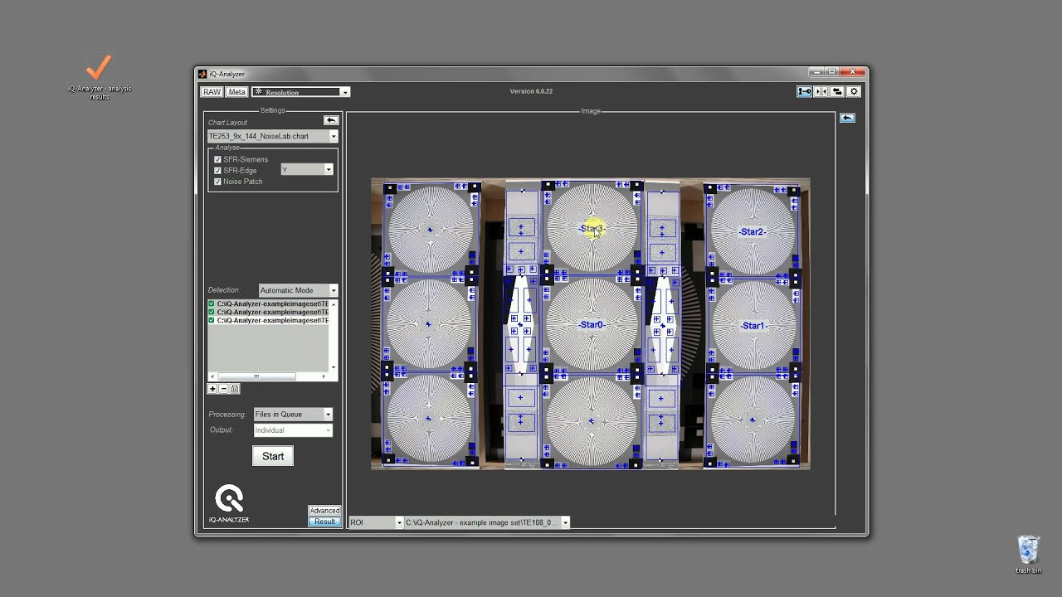Open the Y channel dropdown
This screenshot has width=1062, height=597.
point(307,169)
